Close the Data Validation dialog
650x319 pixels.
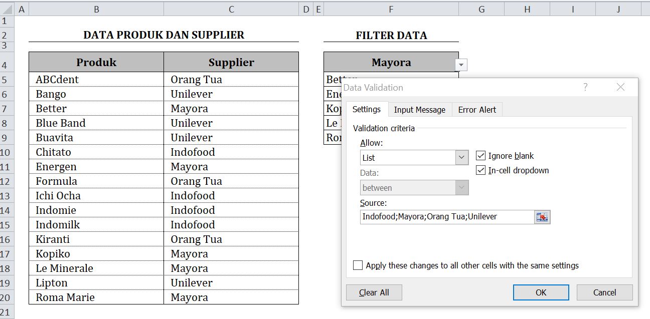pyautogui.click(x=620, y=87)
